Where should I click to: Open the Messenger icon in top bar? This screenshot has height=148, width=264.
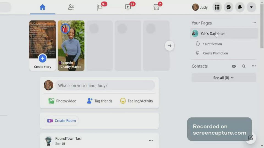coord(229,7)
